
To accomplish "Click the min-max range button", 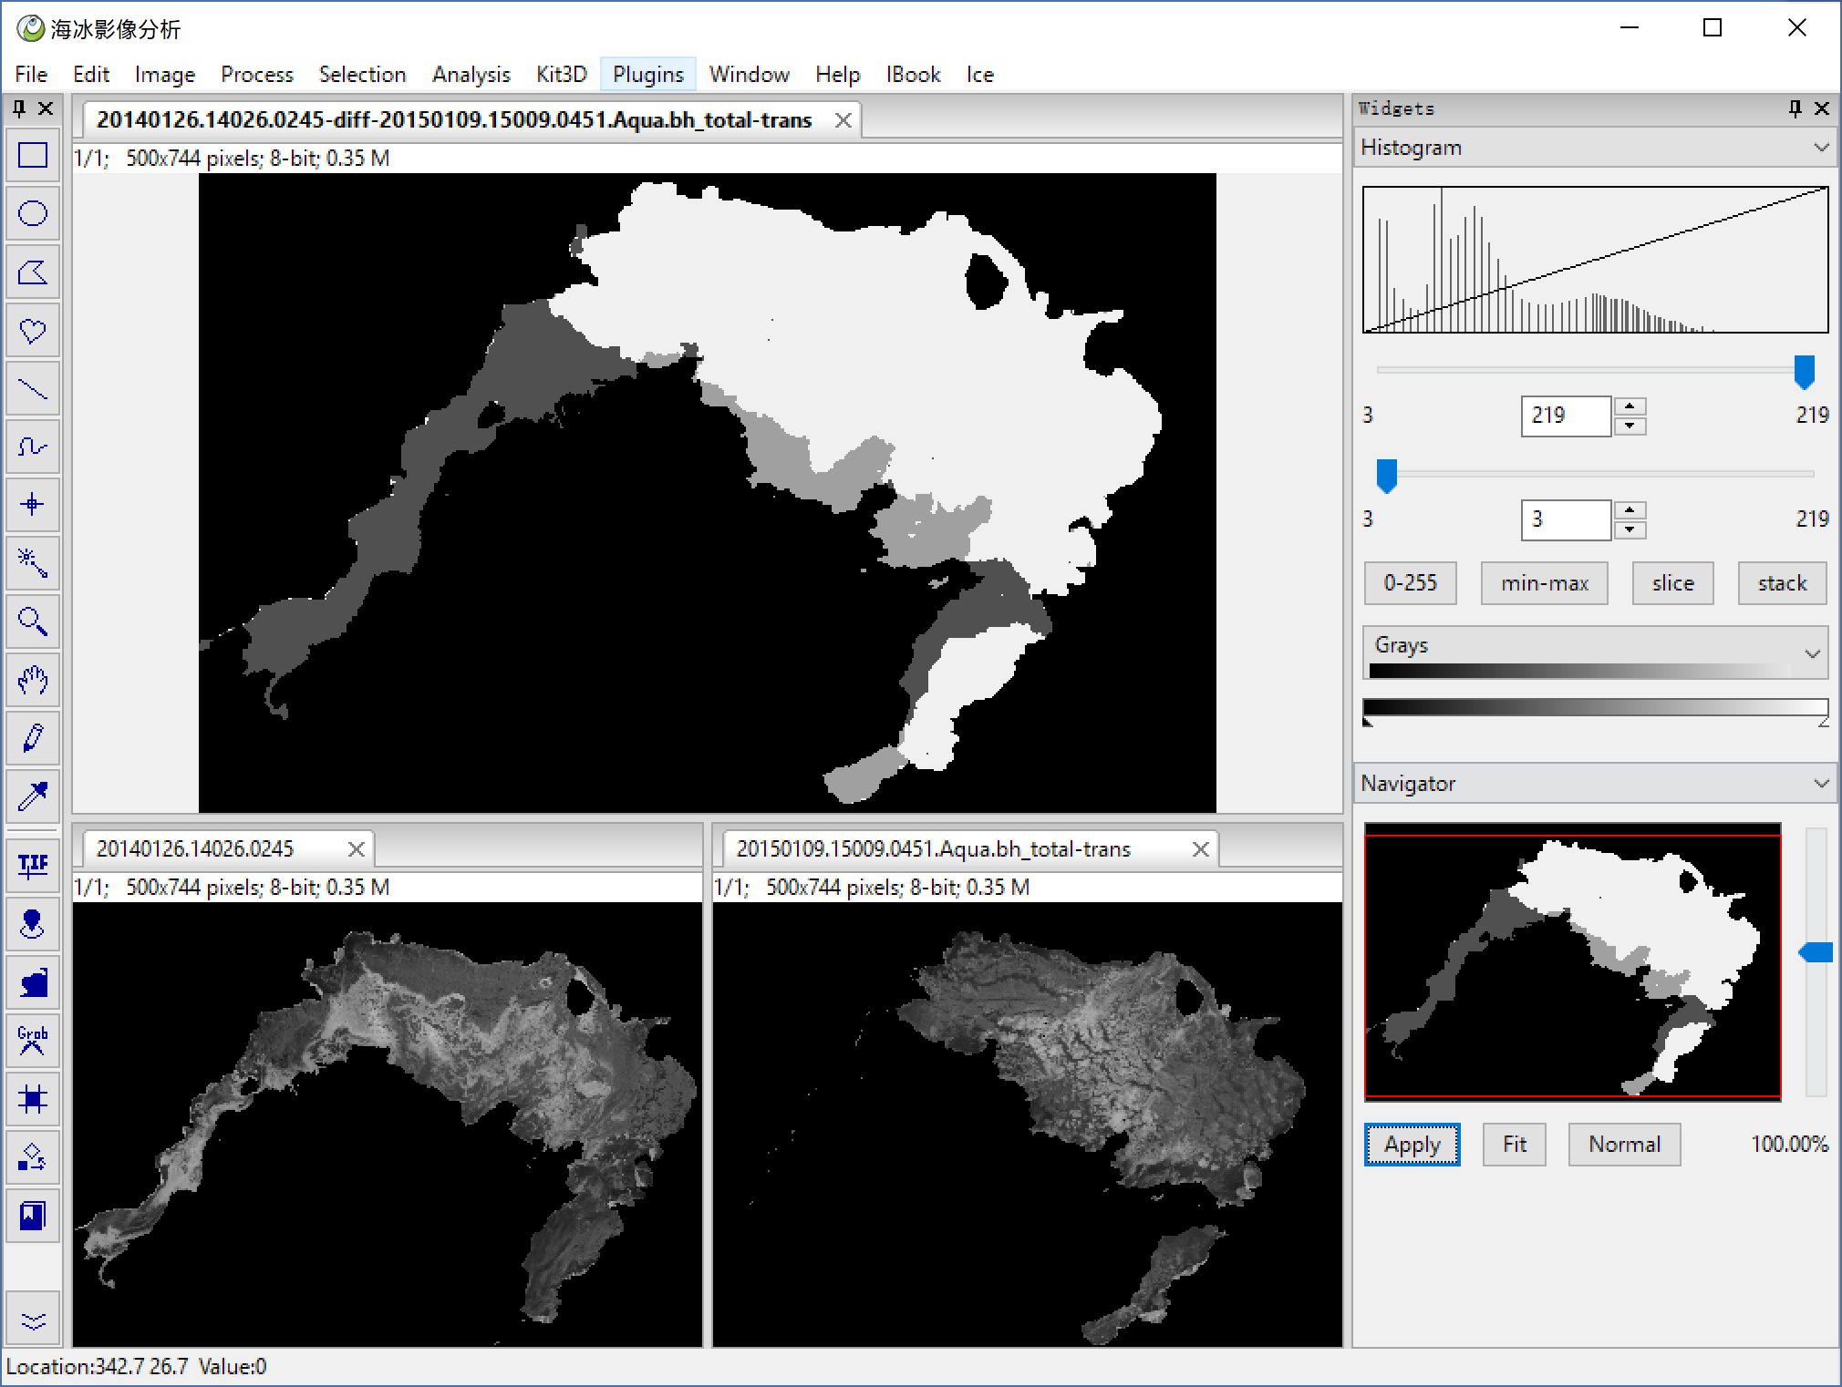I will click(1544, 583).
